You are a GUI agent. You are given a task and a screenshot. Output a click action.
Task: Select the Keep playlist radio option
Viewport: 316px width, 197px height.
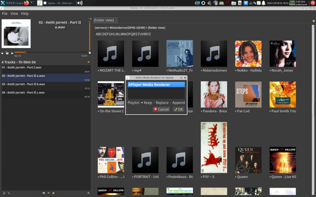(147, 103)
